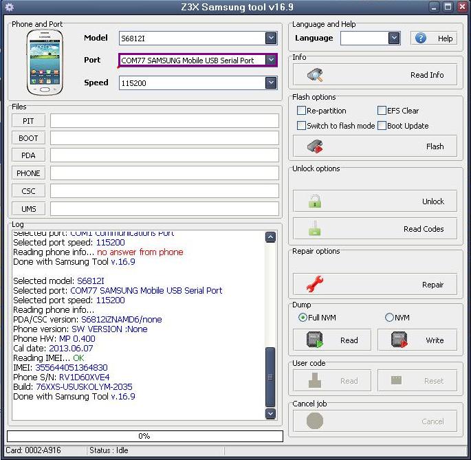471x460 pixels.
Task: Tick the Boot Update checkbox
Action: [x=382, y=126]
